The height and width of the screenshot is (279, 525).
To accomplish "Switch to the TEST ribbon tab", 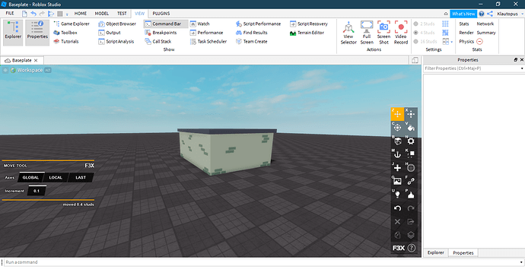I will click(x=122, y=14).
